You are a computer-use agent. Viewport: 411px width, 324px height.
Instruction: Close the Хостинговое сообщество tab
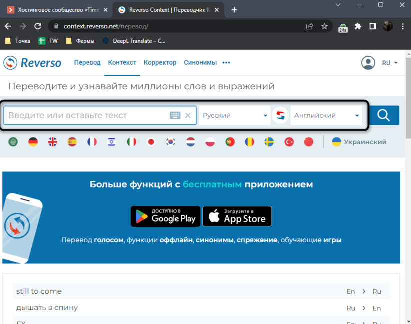pos(105,10)
